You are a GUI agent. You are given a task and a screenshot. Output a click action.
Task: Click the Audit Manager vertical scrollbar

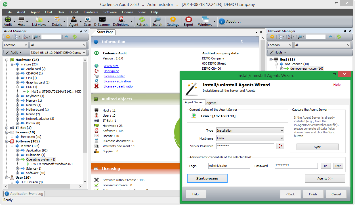[x=85, y=113]
